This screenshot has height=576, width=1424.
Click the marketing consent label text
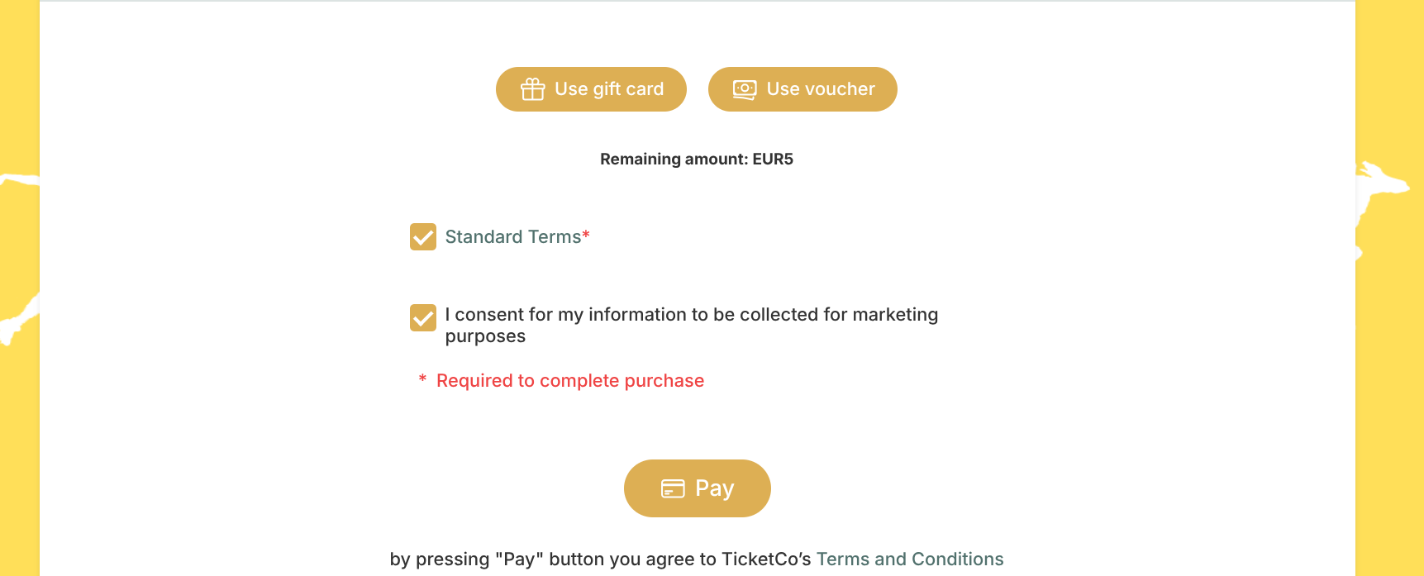[691, 315]
